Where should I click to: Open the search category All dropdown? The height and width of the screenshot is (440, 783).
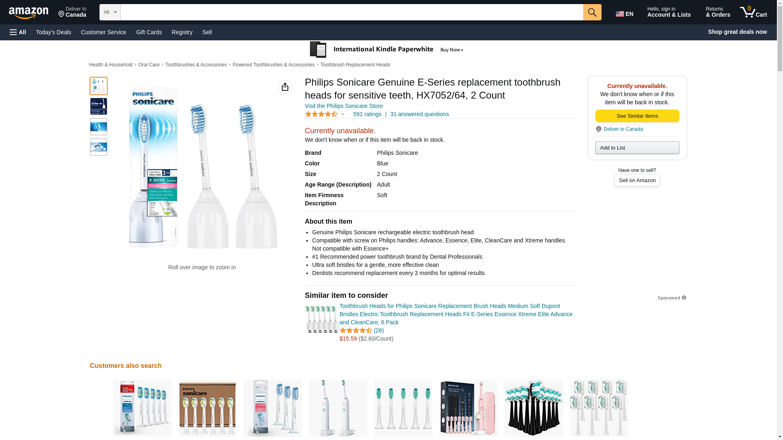click(x=110, y=12)
